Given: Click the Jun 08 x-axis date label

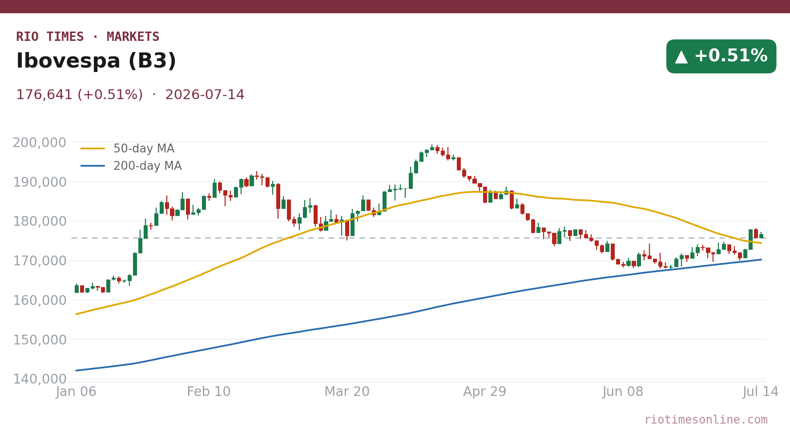Looking at the screenshot, I should [x=623, y=392].
